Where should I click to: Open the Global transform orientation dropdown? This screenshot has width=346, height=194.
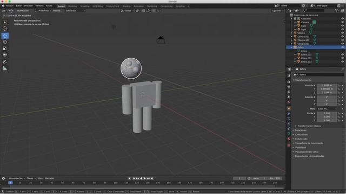pos(128,11)
